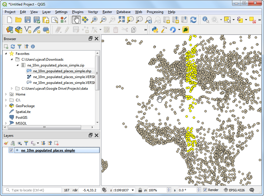This screenshot has height=196, width=264.
Task: Open the map scale dropdown
Action: (x=133, y=190)
